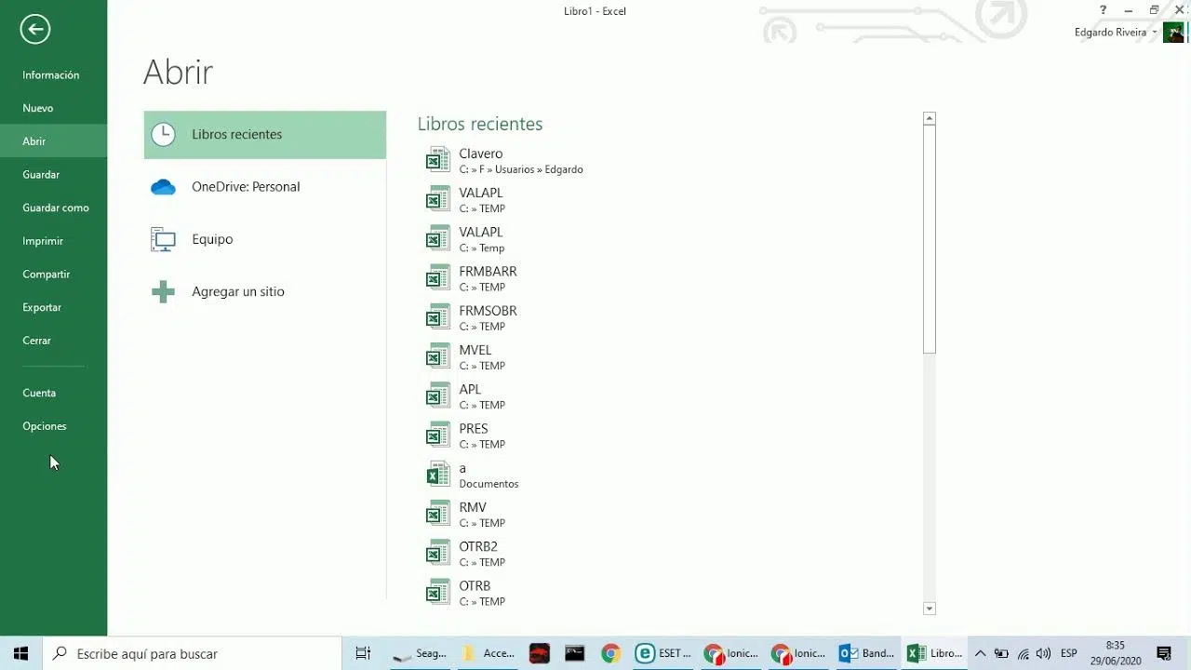Open the command prompt taskbar icon
Screen dimensions: 1191x670
pyautogui.click(x=575, y=653)
